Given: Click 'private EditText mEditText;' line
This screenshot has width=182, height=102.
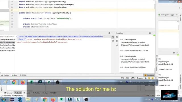Looking at the screenshot, I should click(x=36, y=27).
